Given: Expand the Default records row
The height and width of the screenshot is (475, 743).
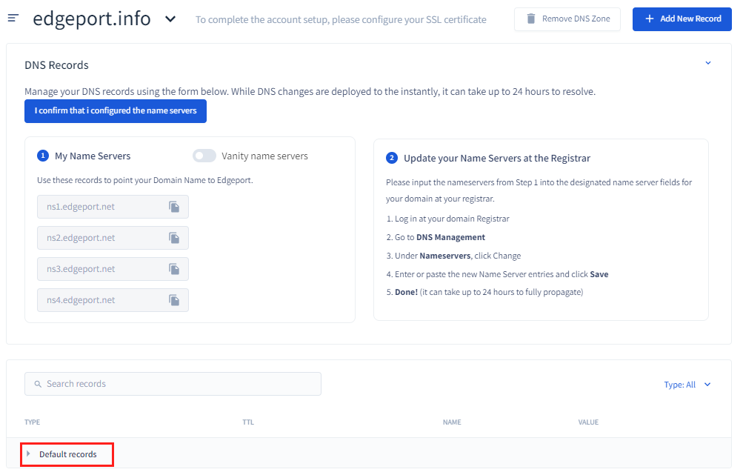Looking at the screenshot, I should tap(29, 454).
